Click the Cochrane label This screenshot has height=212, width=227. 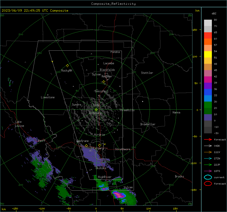82,141
